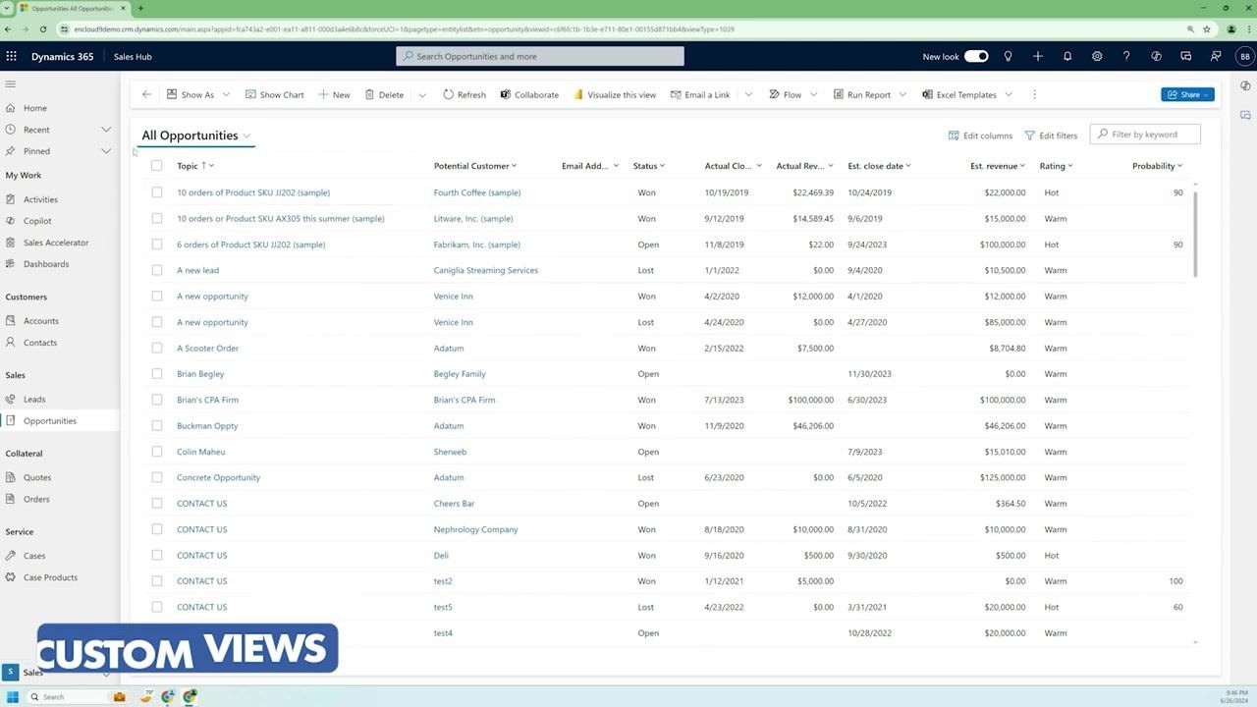Open the Copilot chat icon in header

point(1156,56)
